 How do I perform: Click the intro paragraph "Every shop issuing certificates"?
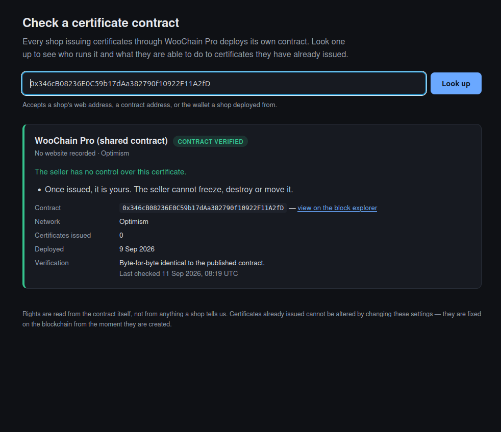185,48
